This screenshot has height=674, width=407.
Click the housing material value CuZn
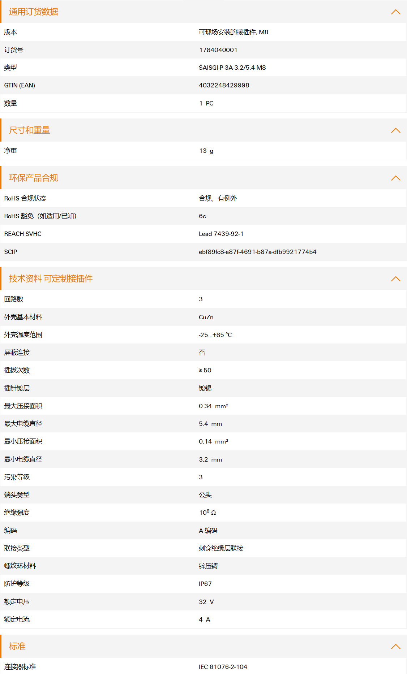point(206,317)
